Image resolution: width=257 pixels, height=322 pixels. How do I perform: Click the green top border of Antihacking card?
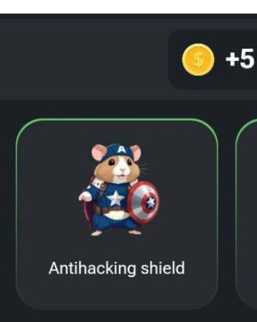(x=117, y=119)
